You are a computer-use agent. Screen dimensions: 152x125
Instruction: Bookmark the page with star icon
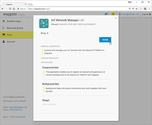[x=136, y=9]
